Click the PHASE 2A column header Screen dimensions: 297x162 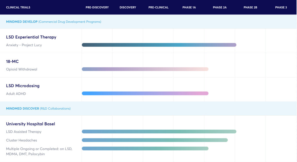click(220, 7)
